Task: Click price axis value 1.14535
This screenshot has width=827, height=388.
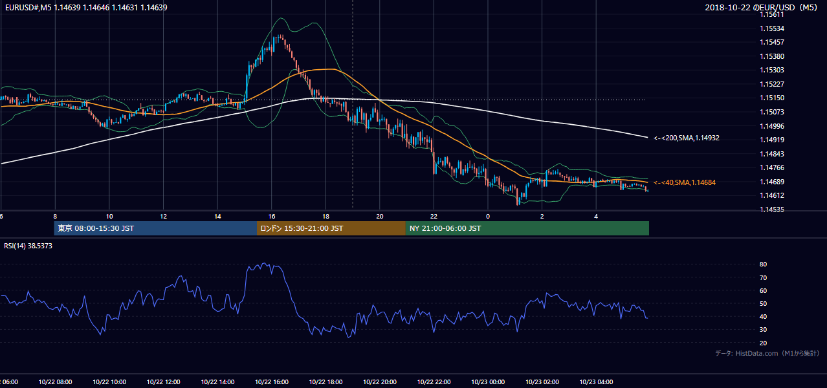Action: pyautogui.click(x=772, y=210)
